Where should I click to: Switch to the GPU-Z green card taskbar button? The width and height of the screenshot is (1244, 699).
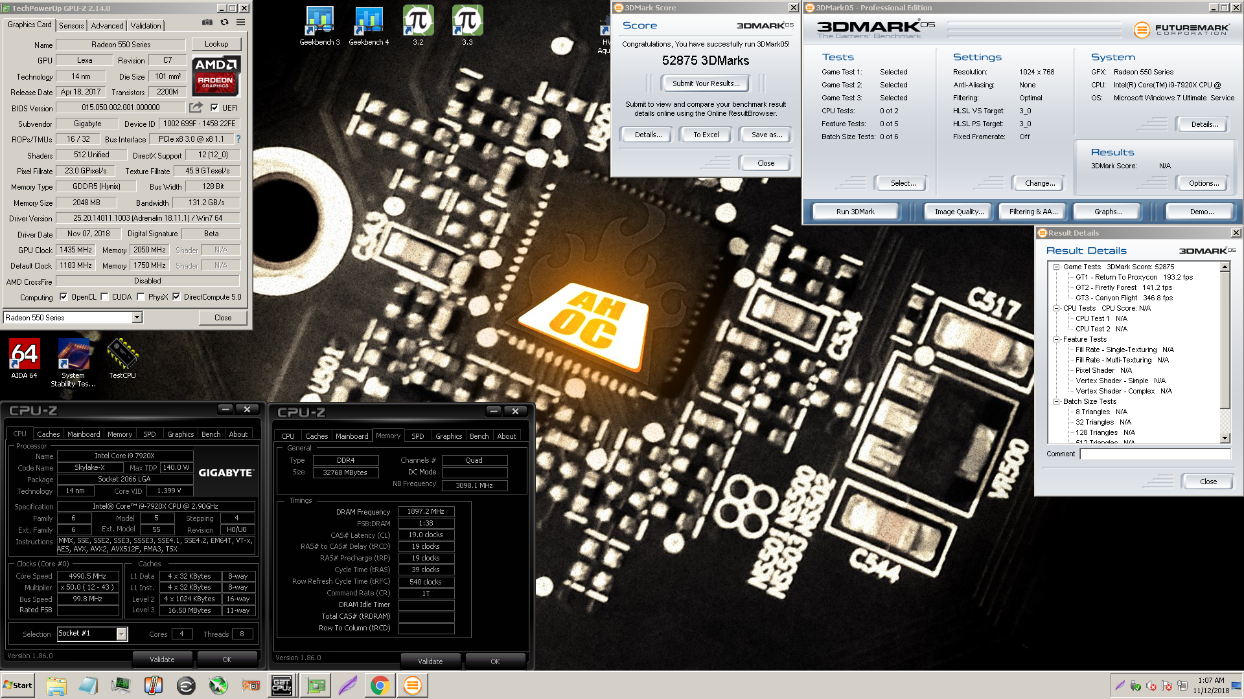[x=316, y=685]
